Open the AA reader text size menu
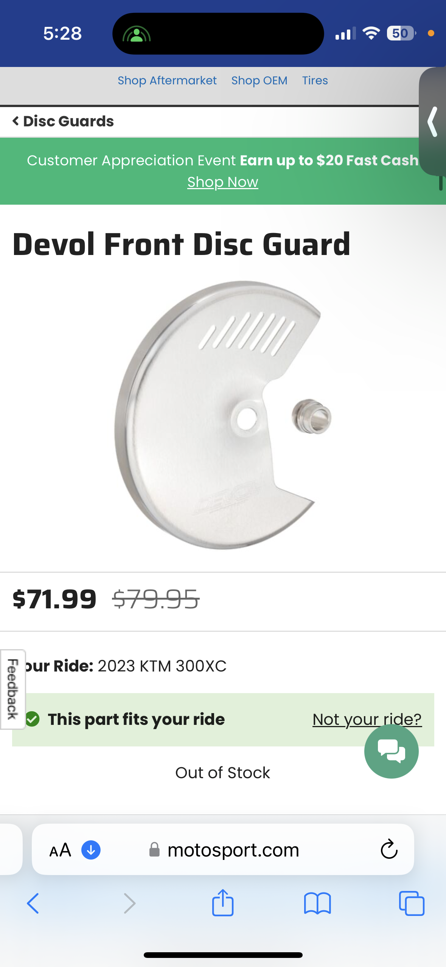Screen dimensions: 446x967 pos(60,850)
